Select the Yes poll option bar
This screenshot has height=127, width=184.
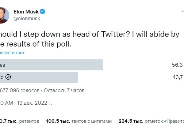[51, 65]
